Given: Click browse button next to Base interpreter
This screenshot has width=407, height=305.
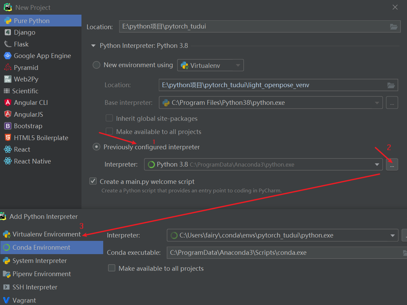Looking at the screenshot, I should point(392,103).
